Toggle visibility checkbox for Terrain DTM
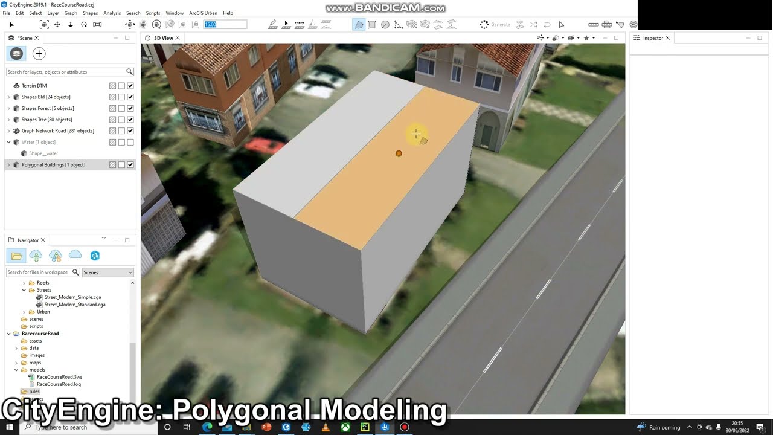Image resolution: width=773 pixels, height=435 pixels. click(x=130, y=86)
